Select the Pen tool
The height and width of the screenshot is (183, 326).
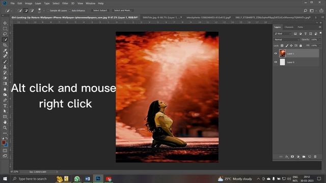click(x=5, y=100)
